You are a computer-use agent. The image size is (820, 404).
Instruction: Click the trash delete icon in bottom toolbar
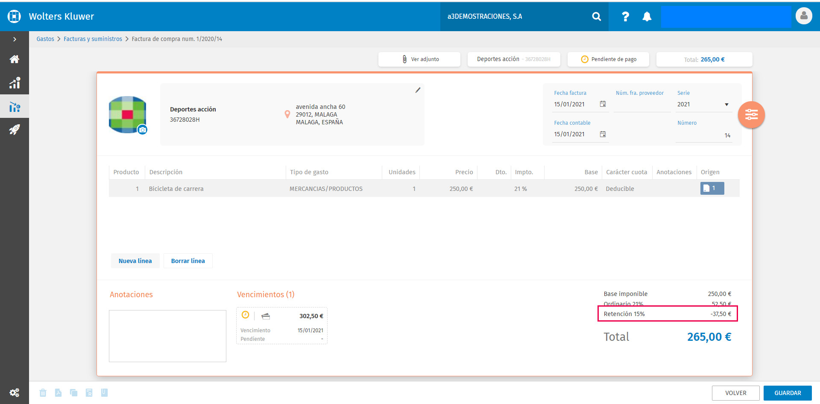(43, 393)
